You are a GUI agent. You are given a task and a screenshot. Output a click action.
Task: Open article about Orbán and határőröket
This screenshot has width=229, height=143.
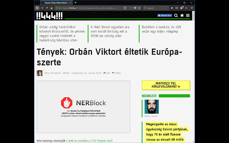[62, 34]
